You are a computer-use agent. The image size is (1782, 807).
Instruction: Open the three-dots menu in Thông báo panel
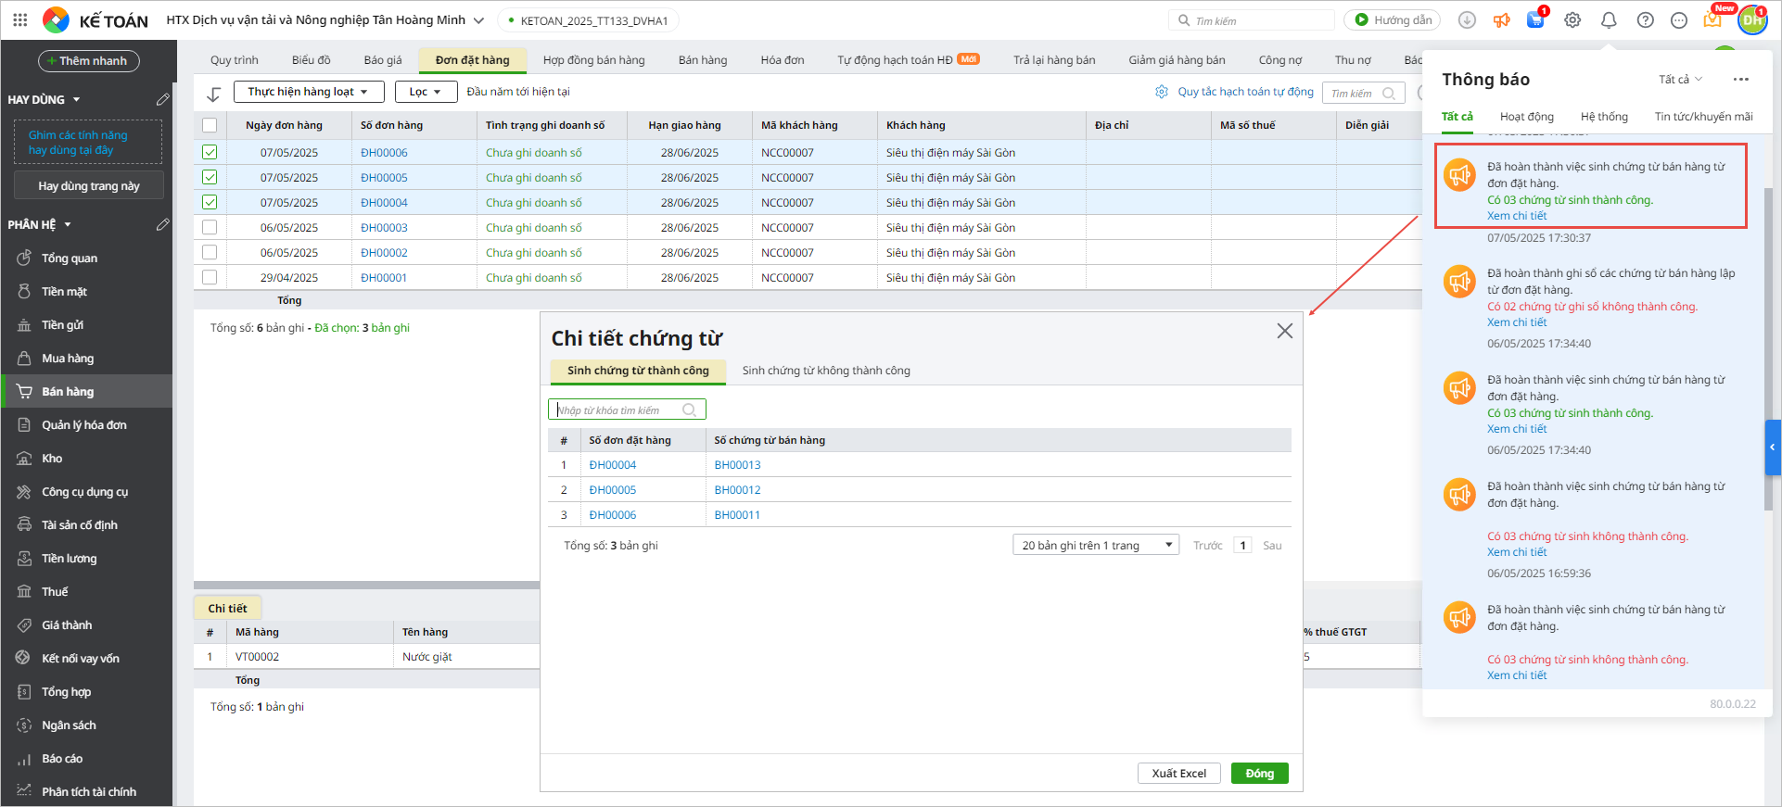[x=1740, y=80]
